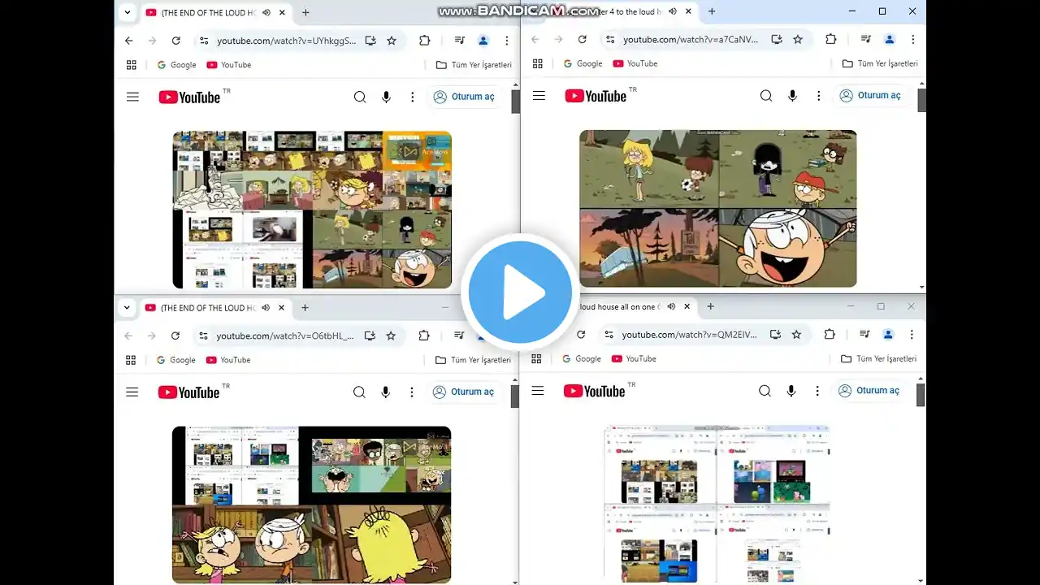The image size is (1040, 585).
Task: Expand tab search in the O6tbHL window
Action: click(x=127, y=308)
